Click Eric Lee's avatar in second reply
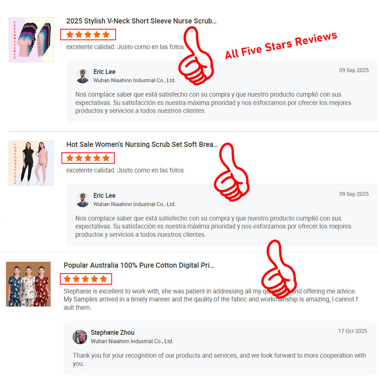The height and width of the screenshot is (379, 379). click(83, 200)
